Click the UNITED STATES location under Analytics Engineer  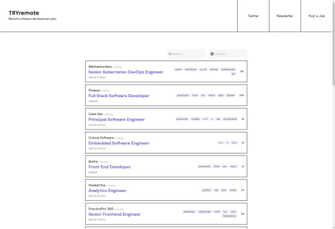coord(97,196)
